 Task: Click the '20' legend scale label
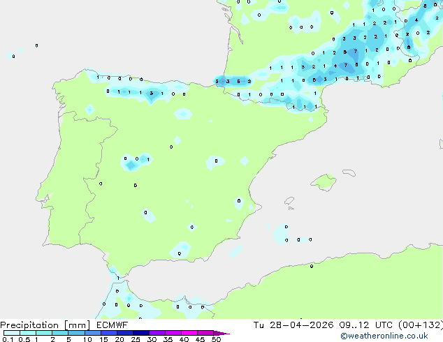pos(119,339)
